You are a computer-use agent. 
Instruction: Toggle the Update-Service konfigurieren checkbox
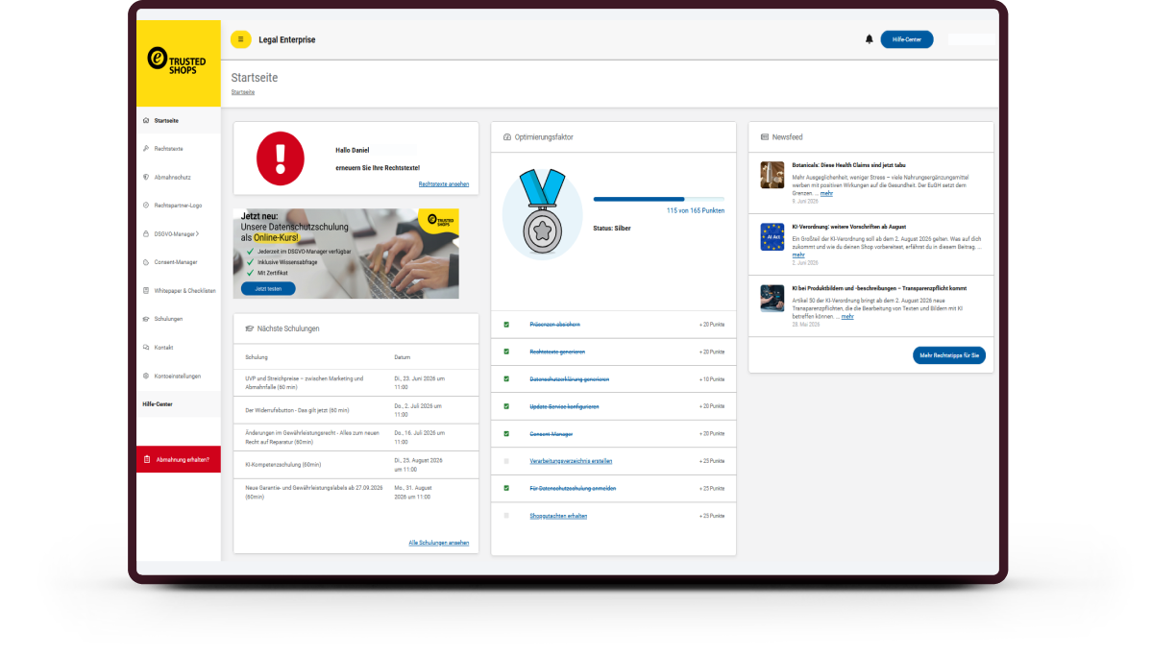[x=506, y=406]
